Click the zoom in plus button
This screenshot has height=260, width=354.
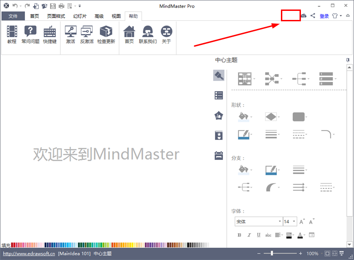(x=300, y=254)
